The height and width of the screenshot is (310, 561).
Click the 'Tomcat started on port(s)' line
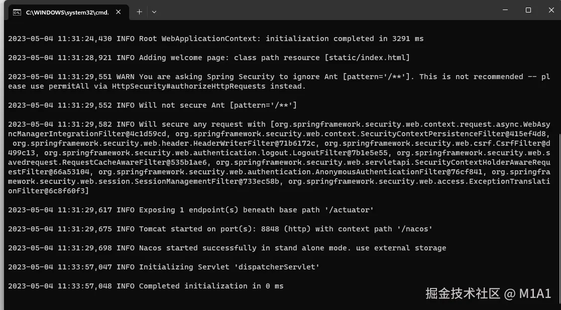tap(220, 229)
